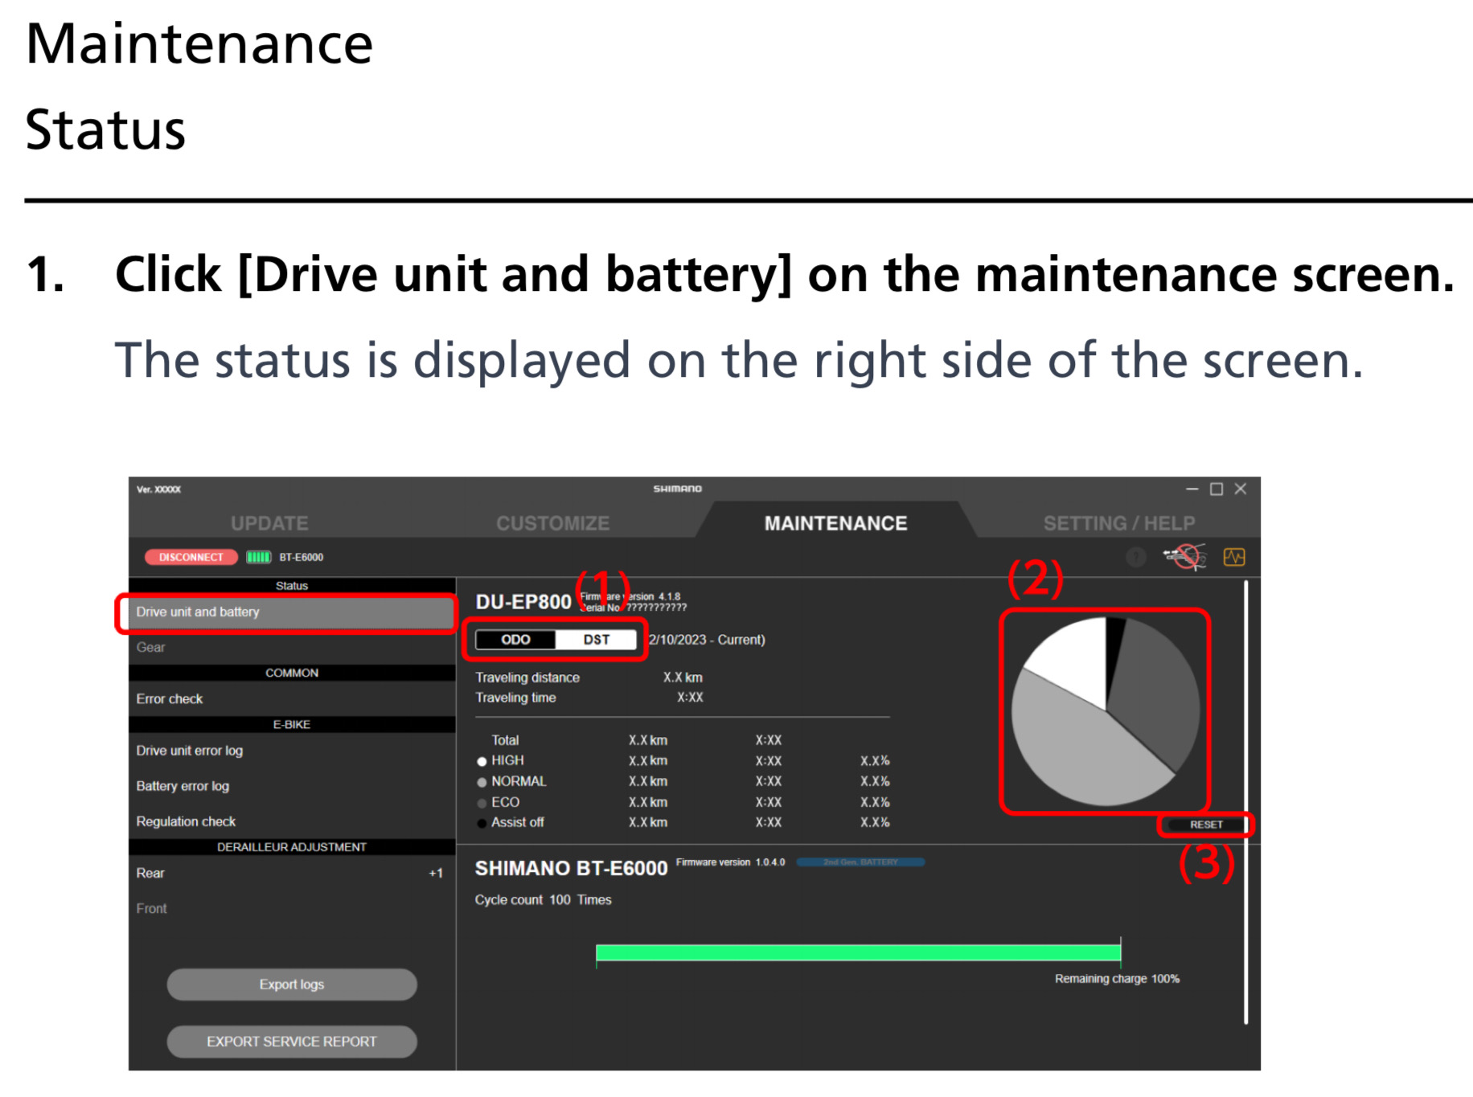Minimize the Shimano application window
This screenshot has width=1473, height=1097.
click(1192, 489)
